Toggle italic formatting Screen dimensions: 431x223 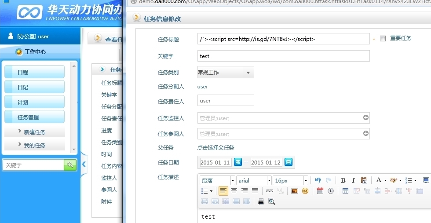pyautogui.click(x=353, y=180)
